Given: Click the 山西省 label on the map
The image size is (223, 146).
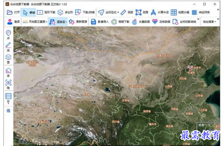Looking at the screenshot, I should [169, 86].
